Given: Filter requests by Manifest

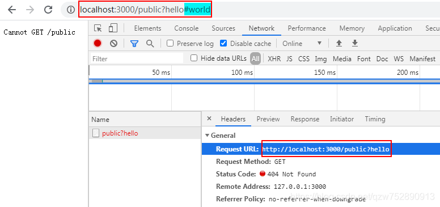Looking at the screenshot, I should (422, 59).
